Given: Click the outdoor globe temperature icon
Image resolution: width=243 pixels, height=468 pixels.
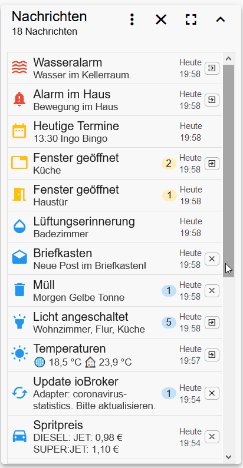Looking at the screenshot, I should point(40,363).
